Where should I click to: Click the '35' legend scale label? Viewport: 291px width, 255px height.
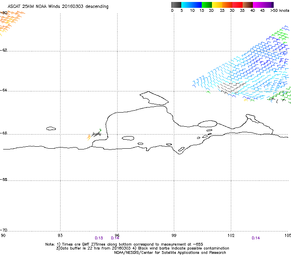[242, 11]
